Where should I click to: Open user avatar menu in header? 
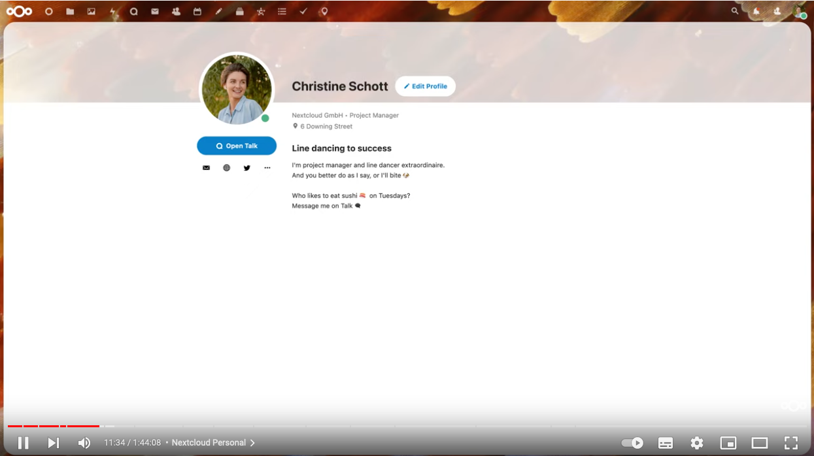click(x=799, y=11)
